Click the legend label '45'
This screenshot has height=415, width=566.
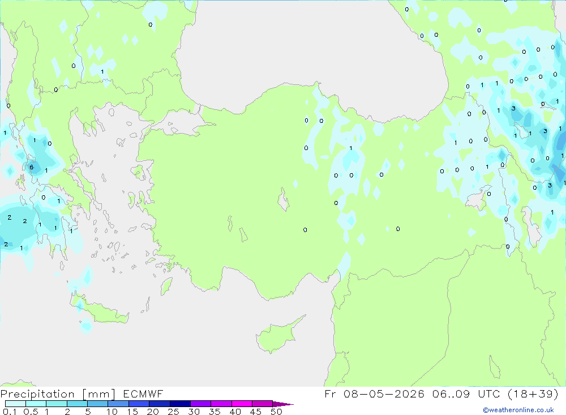pyautogui.click(x=256, y=412)
